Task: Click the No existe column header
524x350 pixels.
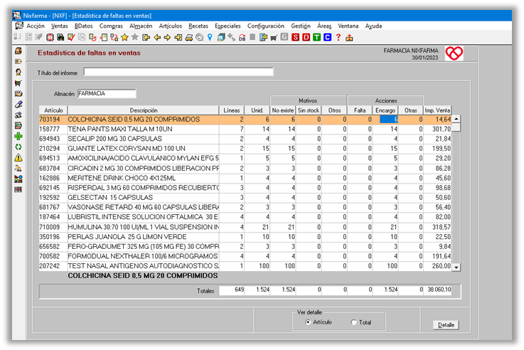Action: point(283,110)
